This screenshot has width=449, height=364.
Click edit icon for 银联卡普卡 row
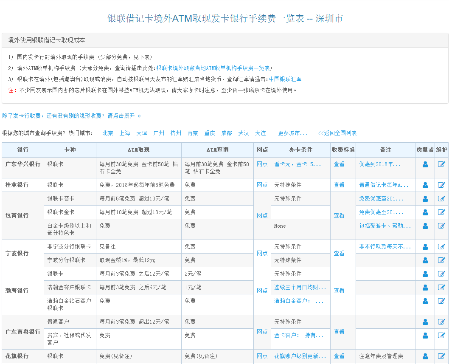(441, 199)
